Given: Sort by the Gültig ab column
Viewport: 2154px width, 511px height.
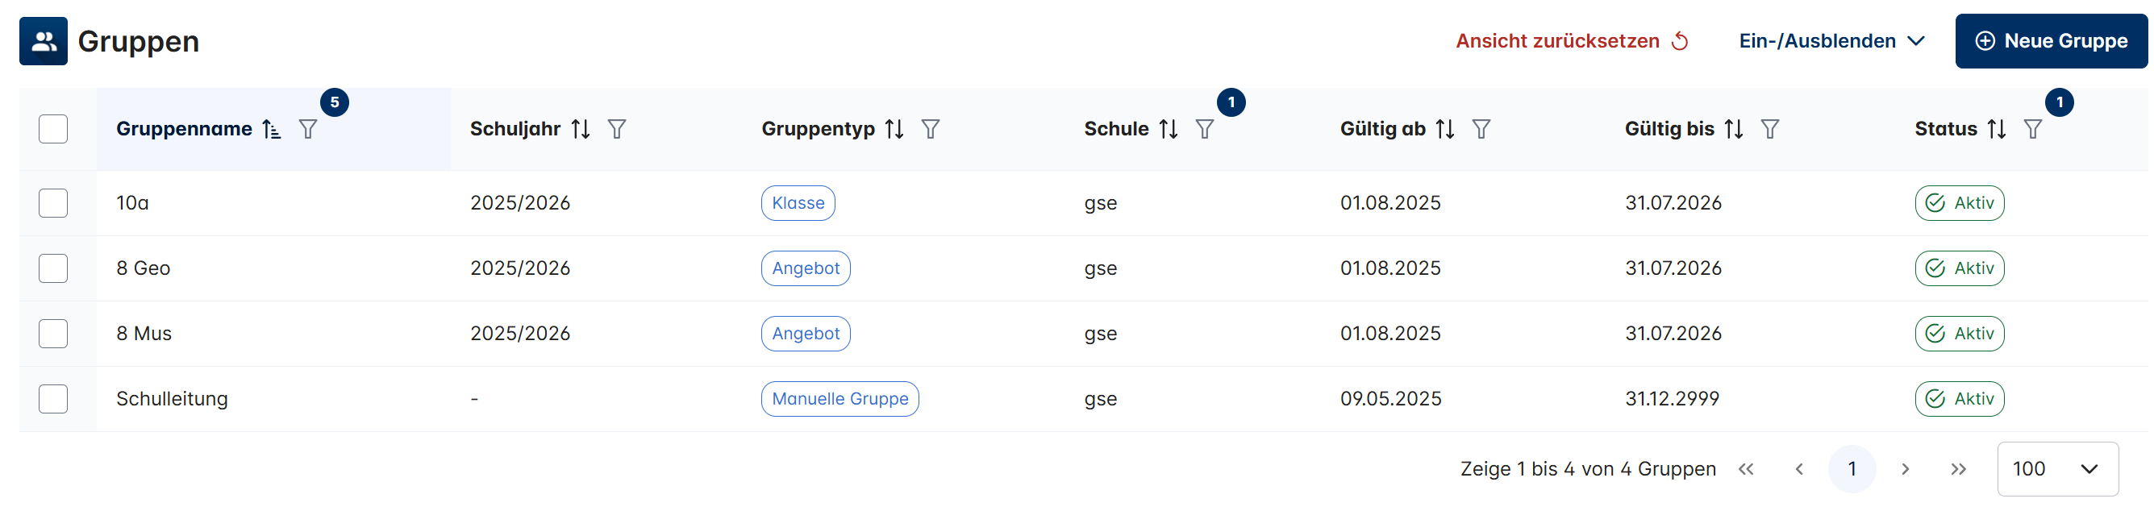Looking at the screenshot, I should click(x=1444, y=130).
